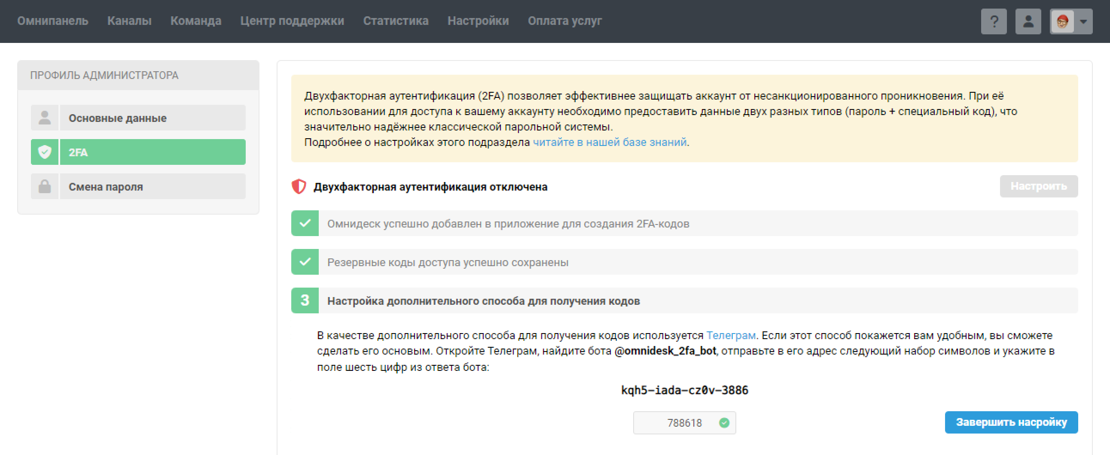
Task: Expand the avatar dropdown arrow
Action: tap(1083, 21)
